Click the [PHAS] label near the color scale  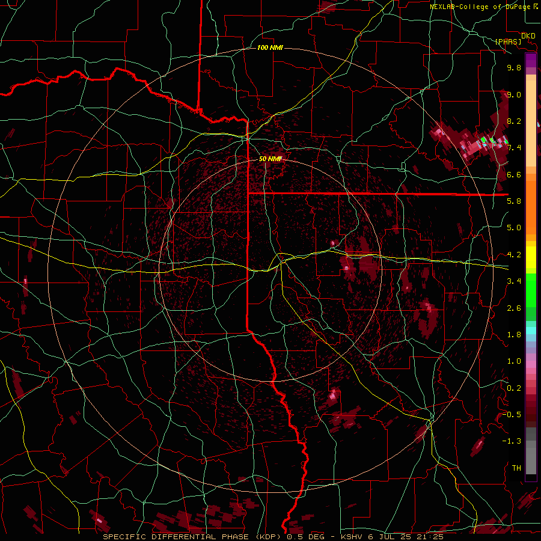click(x=508, y=42)
